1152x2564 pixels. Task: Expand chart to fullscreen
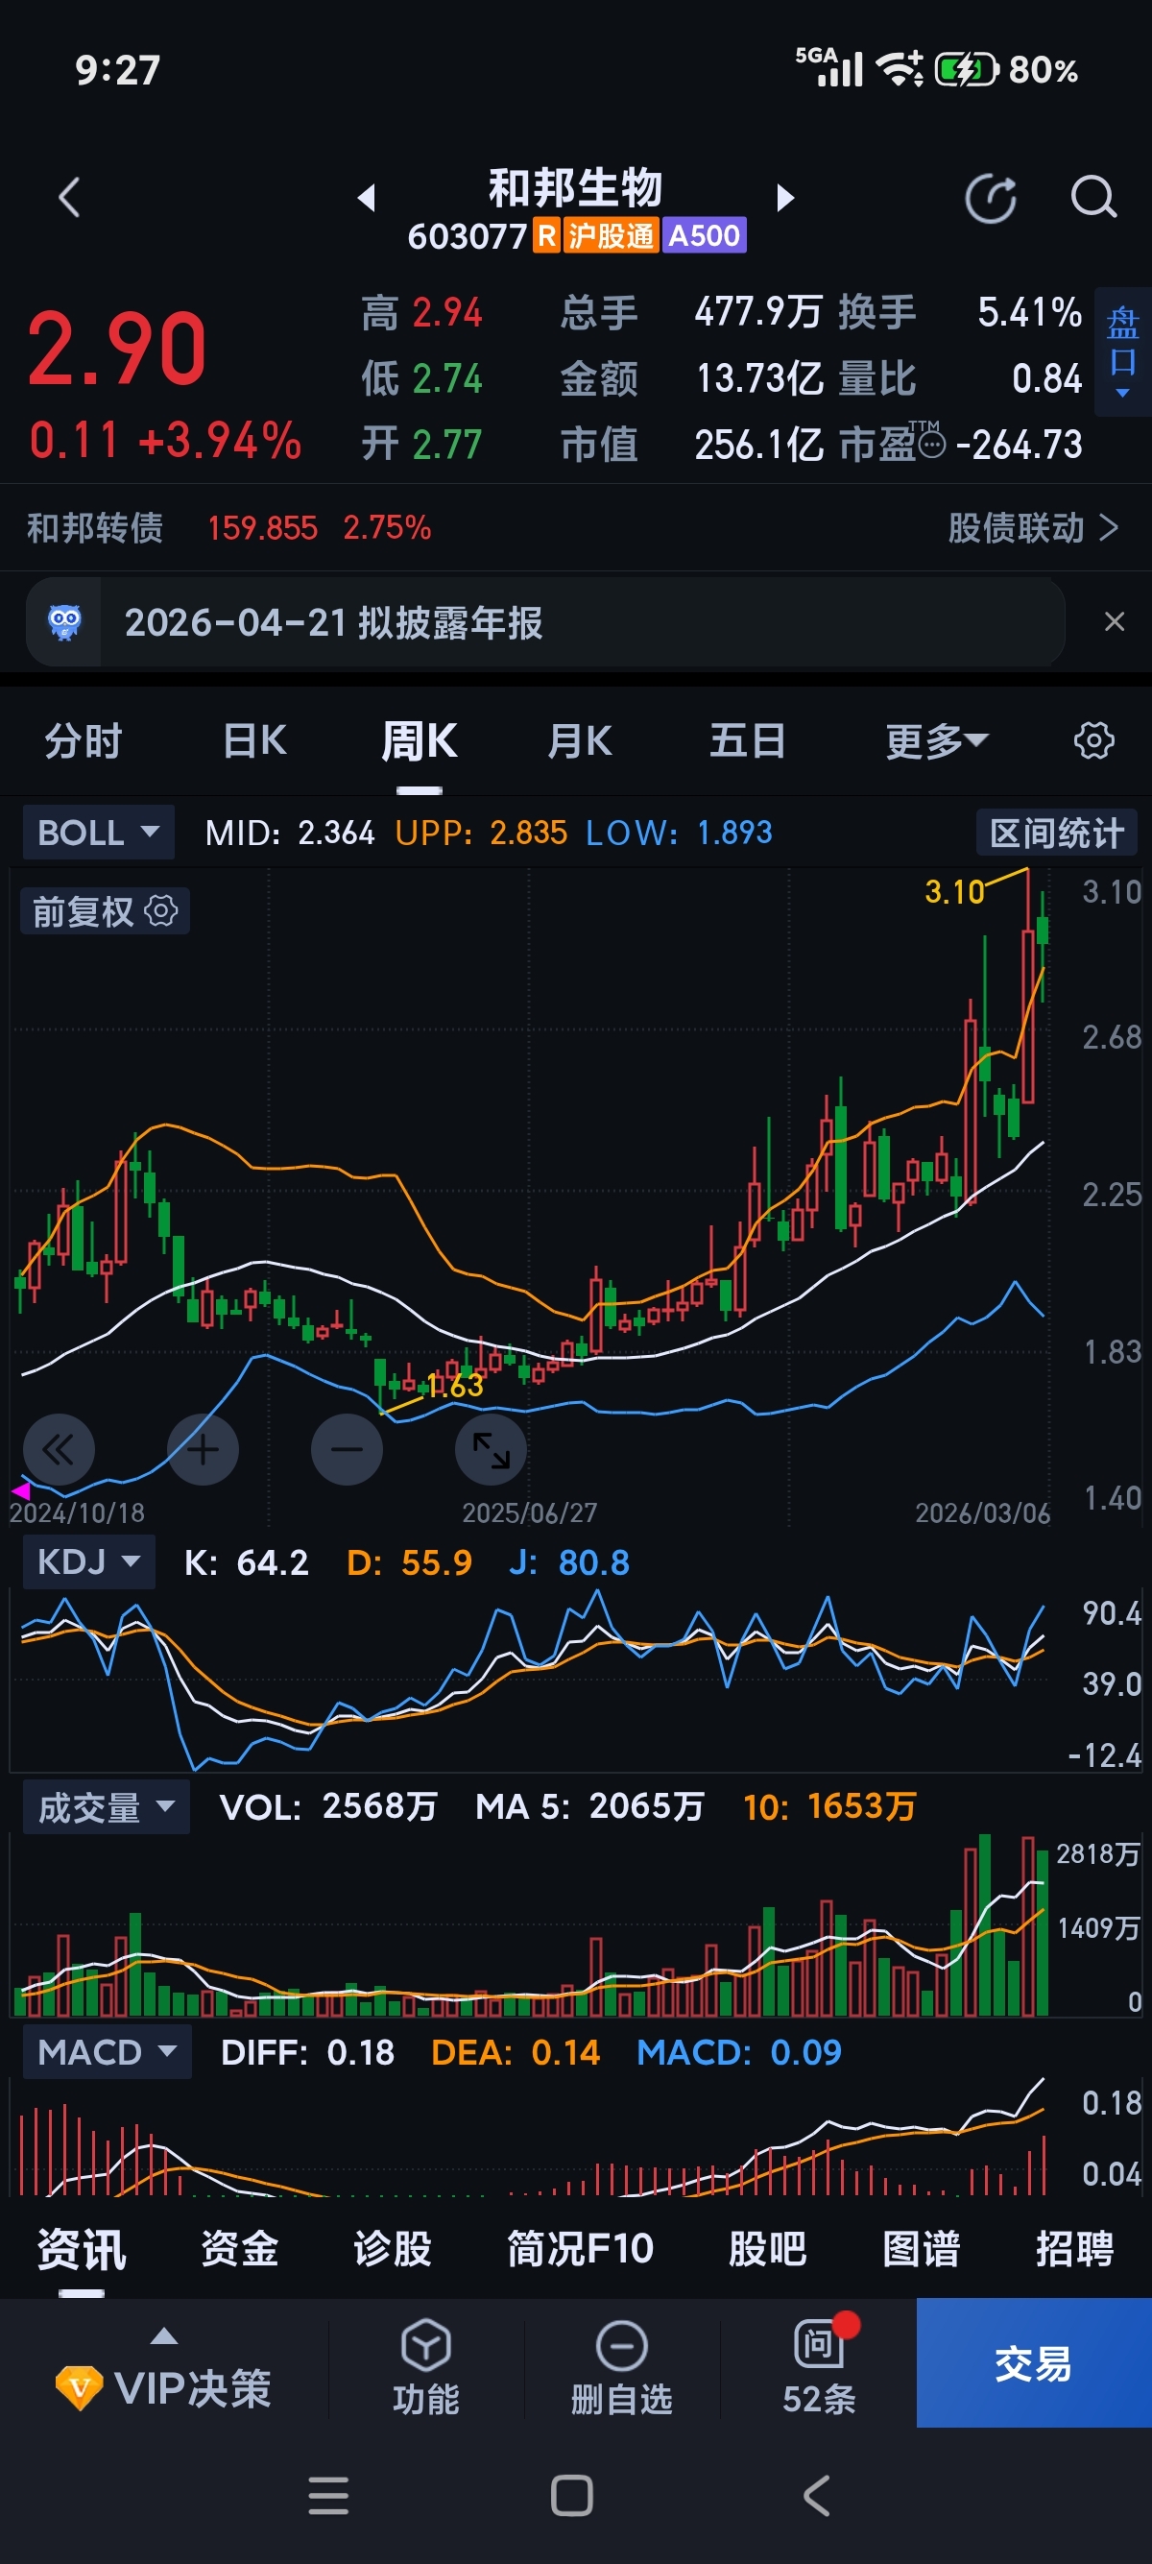tap(491, 1449)
